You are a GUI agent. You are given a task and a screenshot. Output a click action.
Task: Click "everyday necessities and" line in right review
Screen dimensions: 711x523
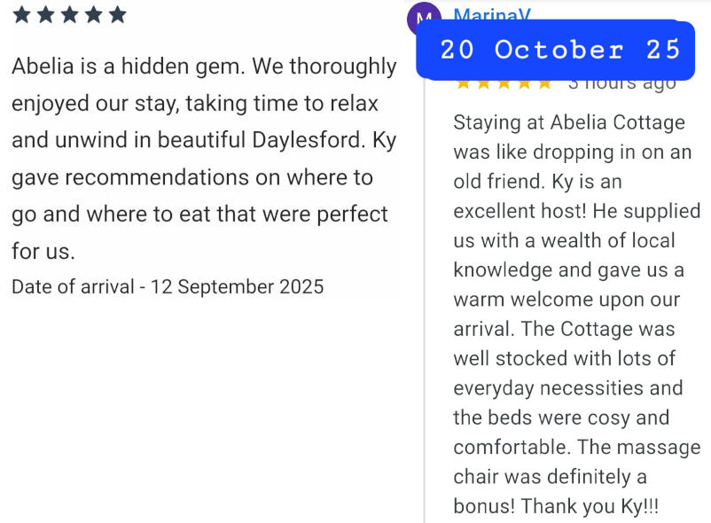(567, 388)
